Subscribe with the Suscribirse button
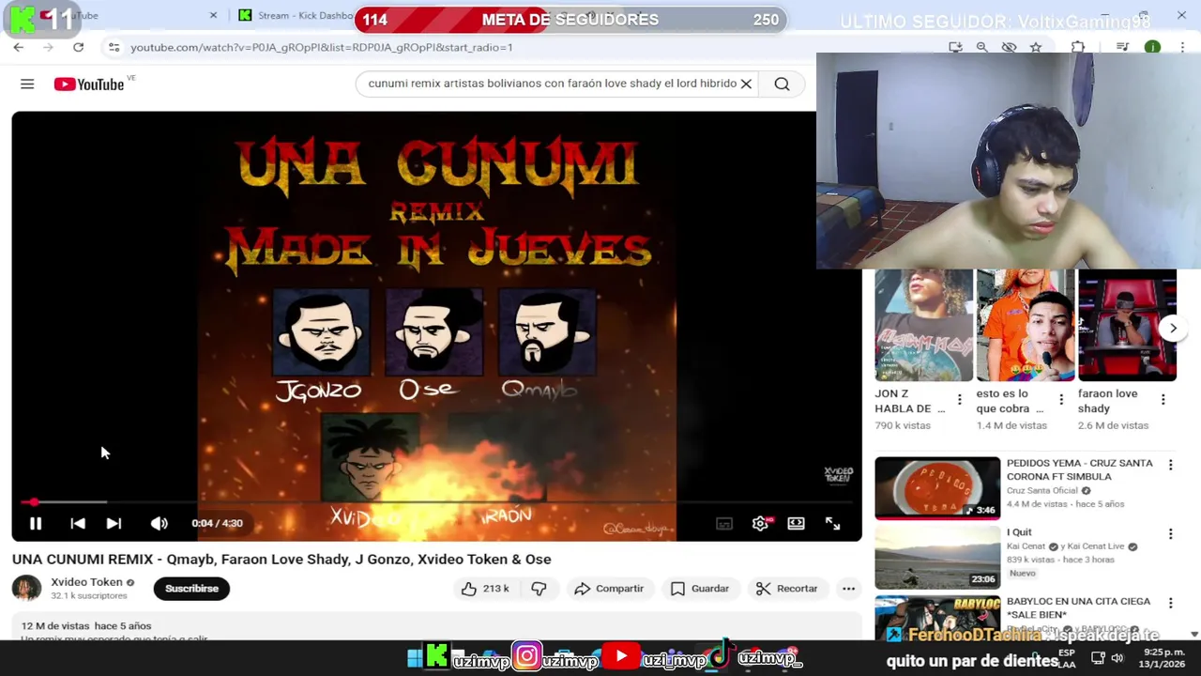Screen dimensions: 1201x676 (x=191, y=589)
